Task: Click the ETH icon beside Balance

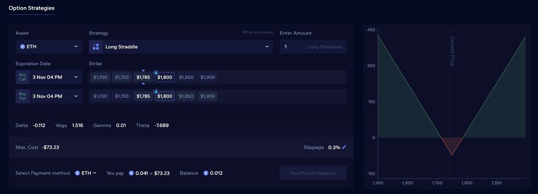Action: pos(206,173)
